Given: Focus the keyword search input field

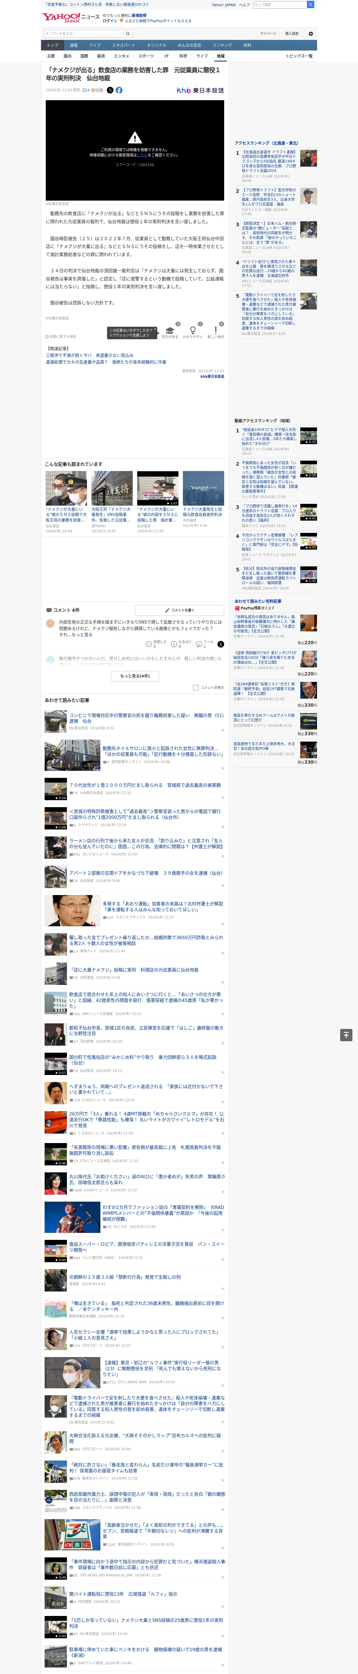Looking at the screenshot, I should [84, 33].
